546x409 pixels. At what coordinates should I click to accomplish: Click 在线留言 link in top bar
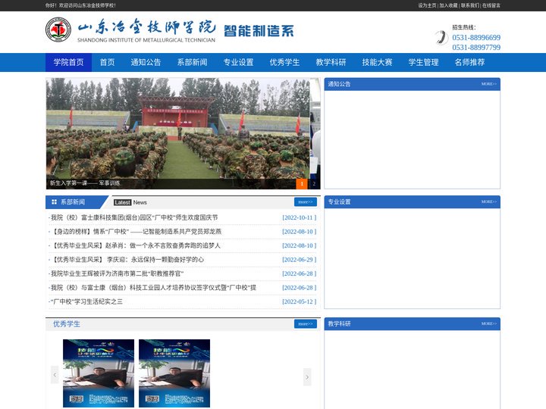(491, 5)
